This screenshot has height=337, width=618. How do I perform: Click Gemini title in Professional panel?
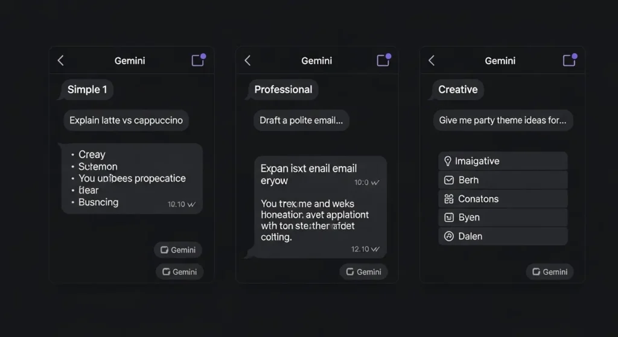316,61
